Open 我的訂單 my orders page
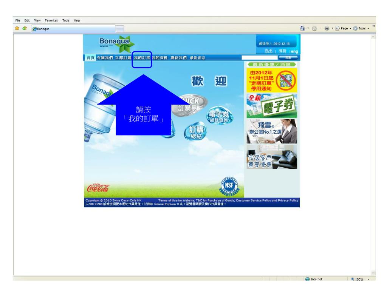This screenshot has width=387, height=290. 142,58
